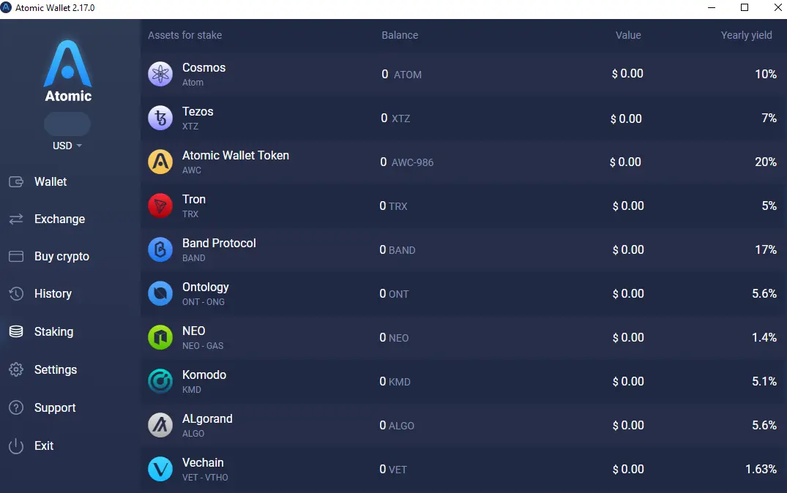This screenshot has height=493, width=787.
Task: Click the Komodo coin icon
Action: [x=160, y=381]
